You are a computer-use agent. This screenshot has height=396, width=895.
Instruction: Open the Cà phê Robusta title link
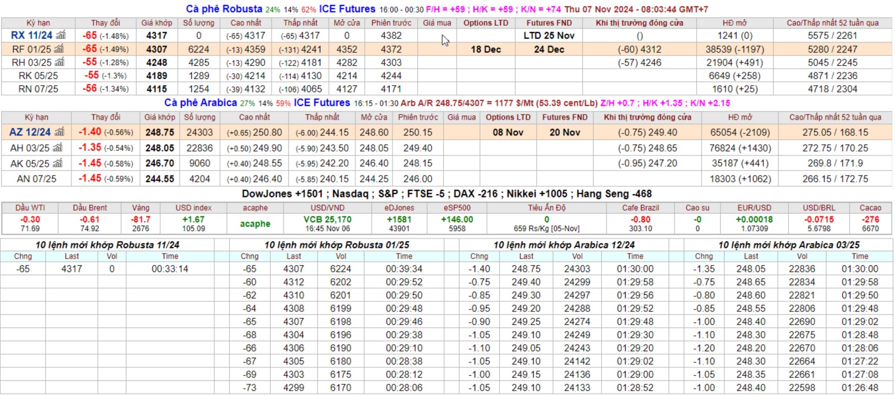click(x=224, y=9)
